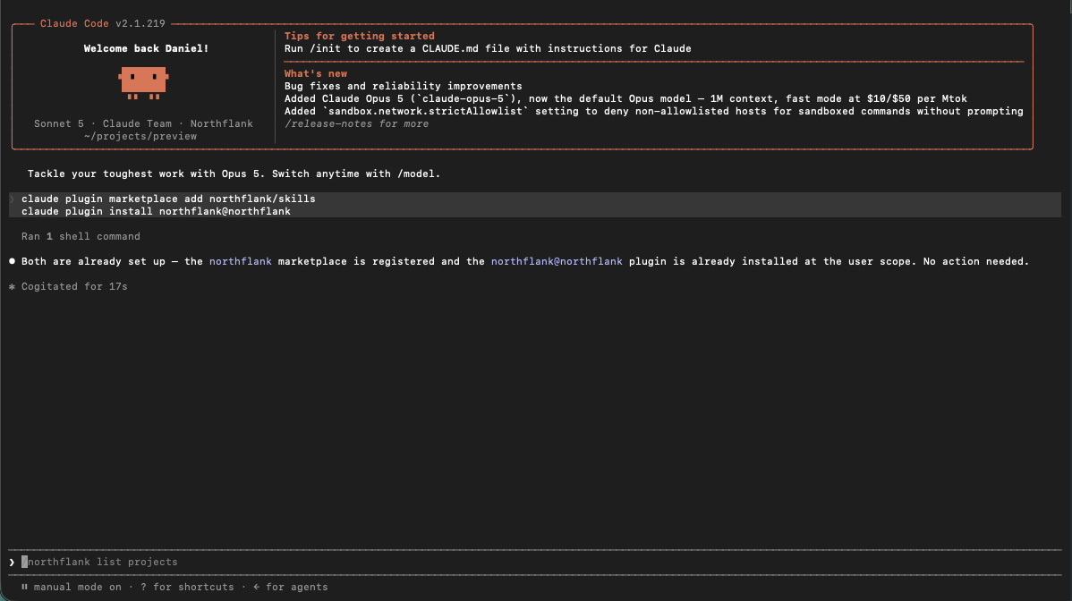Click 'claude plugin install northflank@northflank' line
The height and width of the screenshot is (601, 1072).
[156, 212]
